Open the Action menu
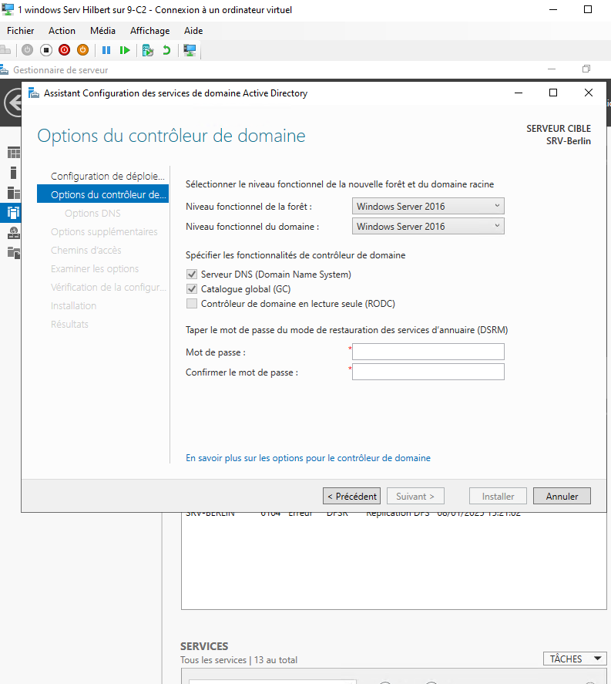This screenshot has width=611, height=684. 62,31
